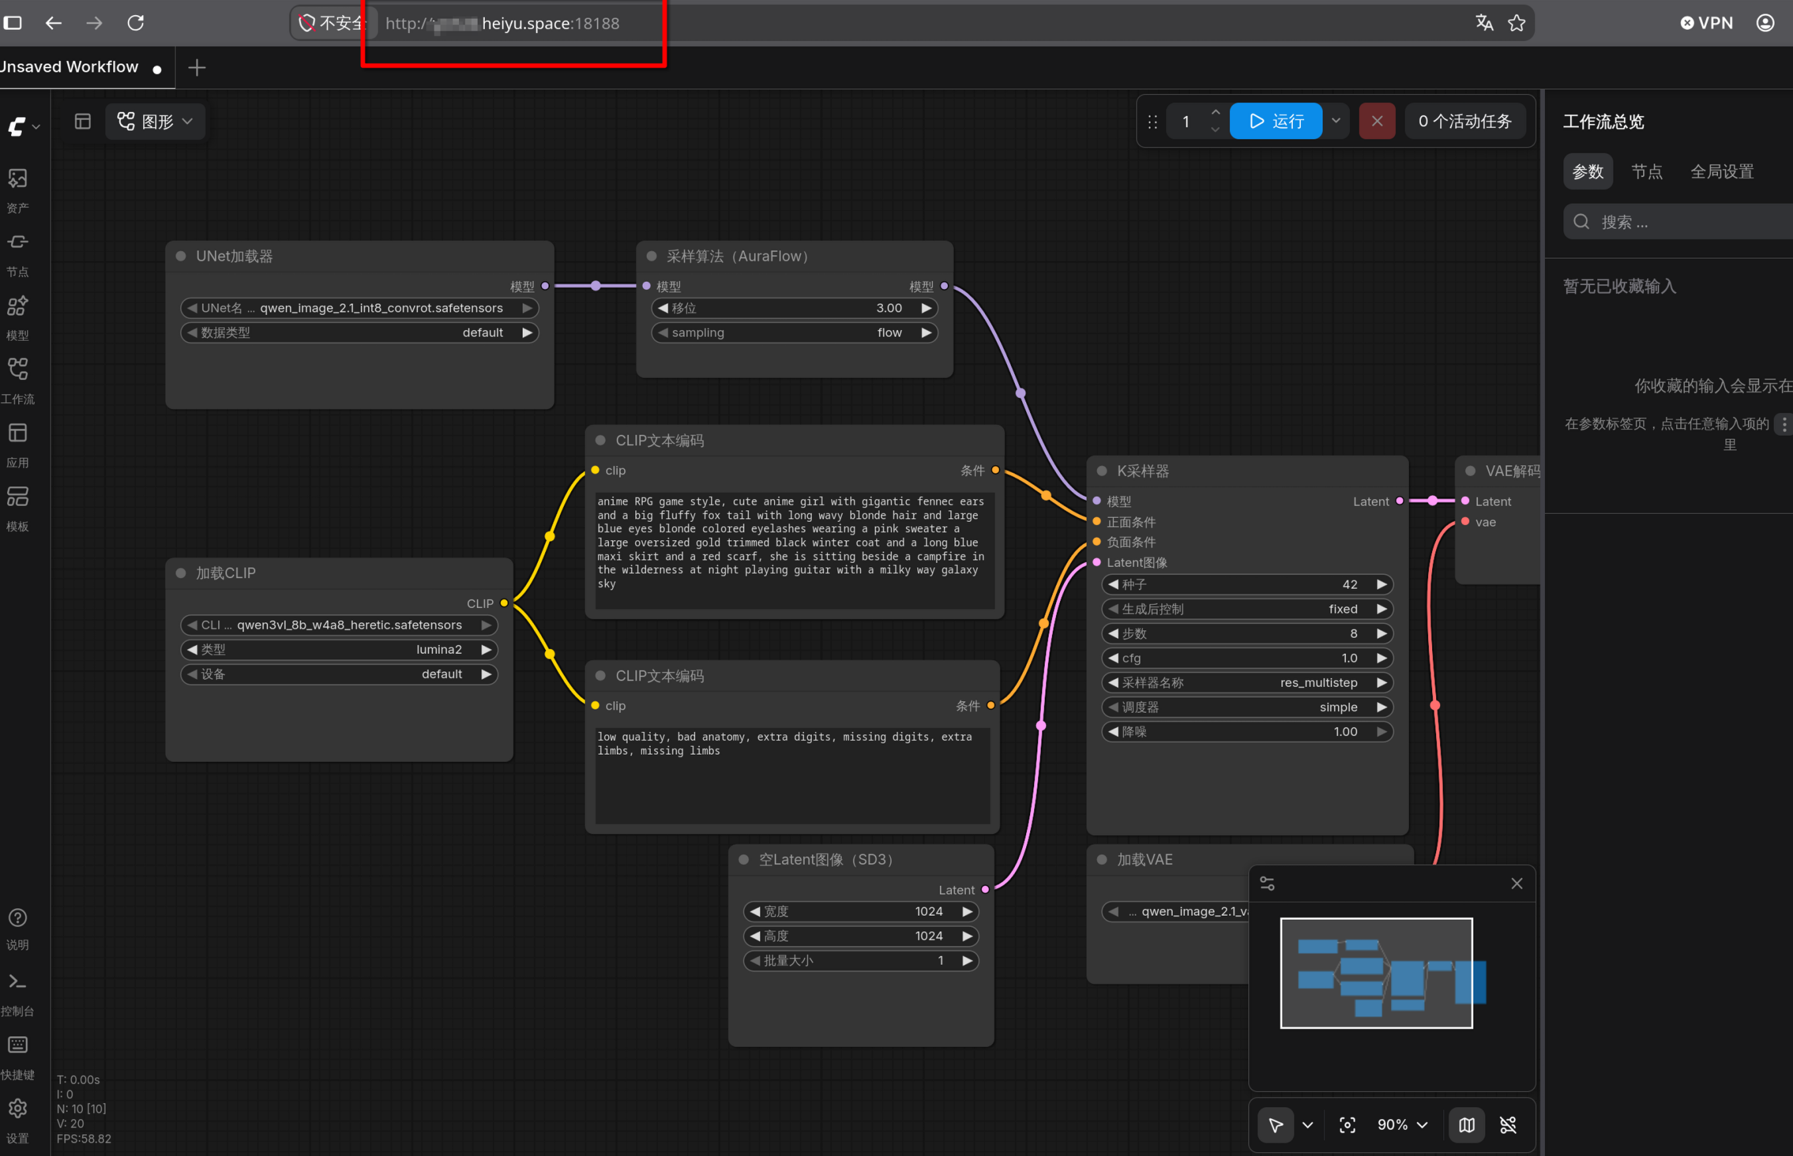The height and width of the screenshot is (1156, 1793).
Task: Add a new workflow tab
Action: 197,68
